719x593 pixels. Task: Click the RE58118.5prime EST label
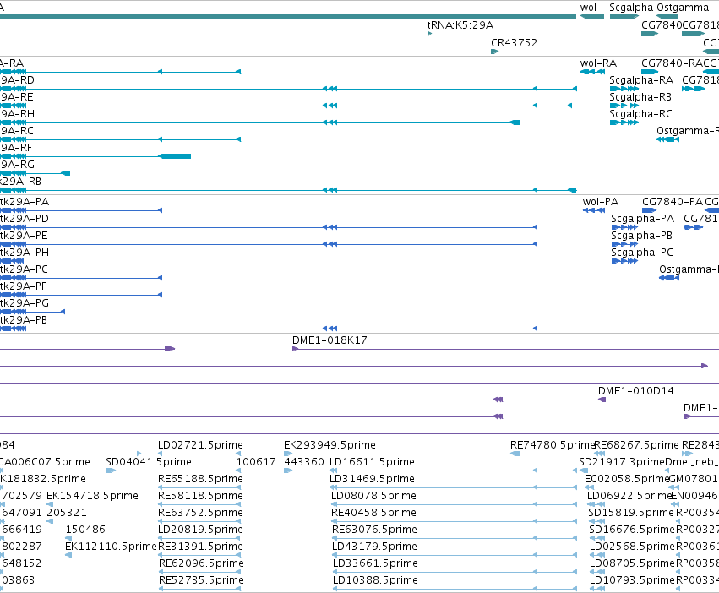[x=200, y=496]
